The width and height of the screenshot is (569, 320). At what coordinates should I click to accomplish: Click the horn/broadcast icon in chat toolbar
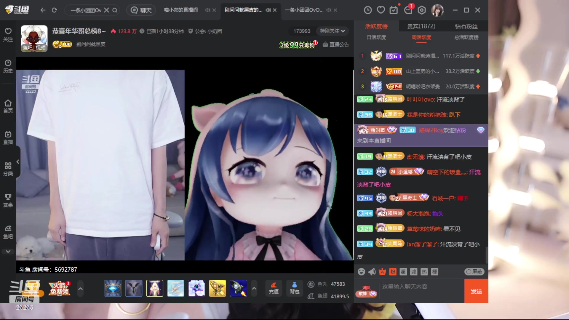pos(371,271)
